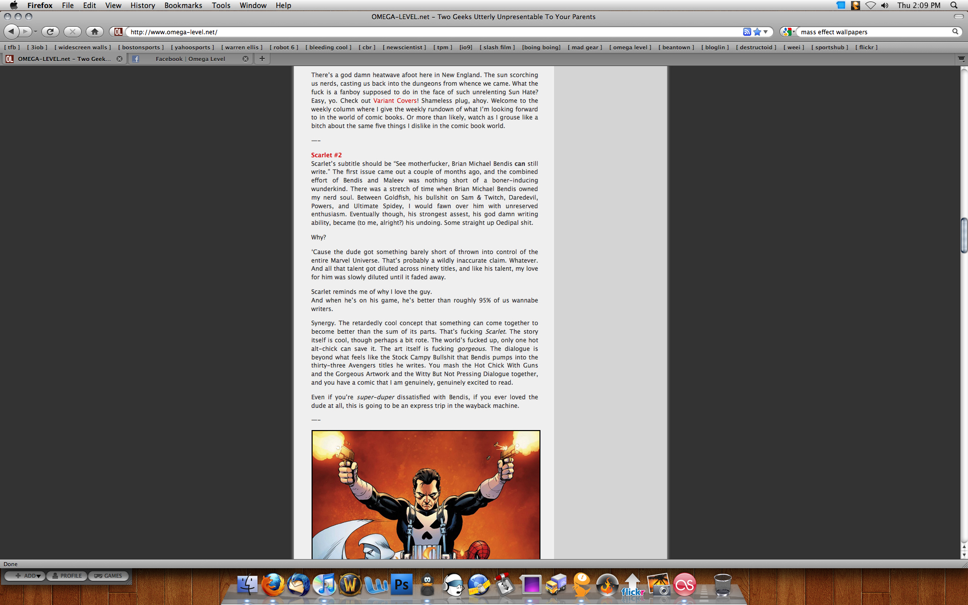Open the Bookmarks menu
This screenshot has width=968, height=605.
pos(183,5)
